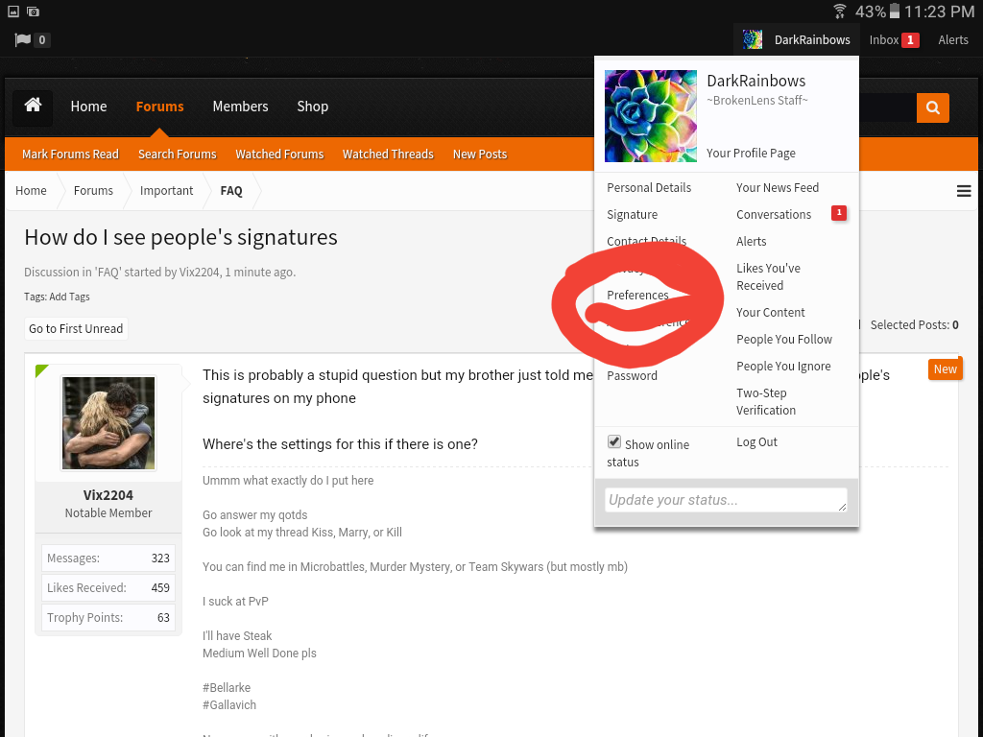Click DarkRainbows small avatar in top bar
Image resolution: width=983 pixels, height=737 pixels.
click(x=753, y=40)
